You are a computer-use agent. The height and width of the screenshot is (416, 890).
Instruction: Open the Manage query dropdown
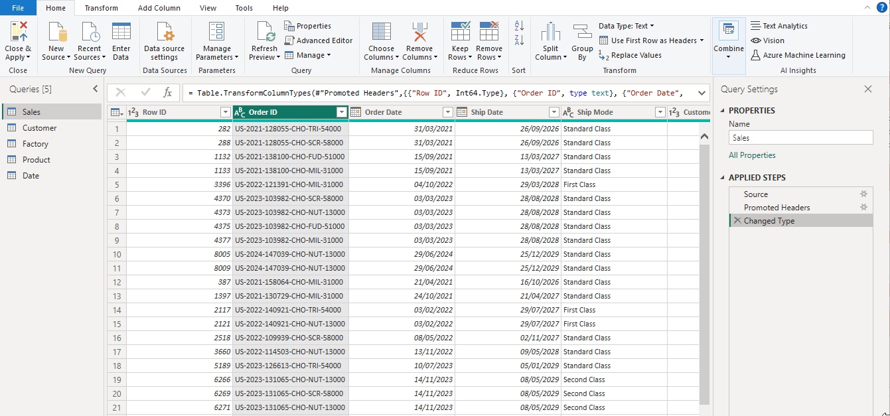308,55
